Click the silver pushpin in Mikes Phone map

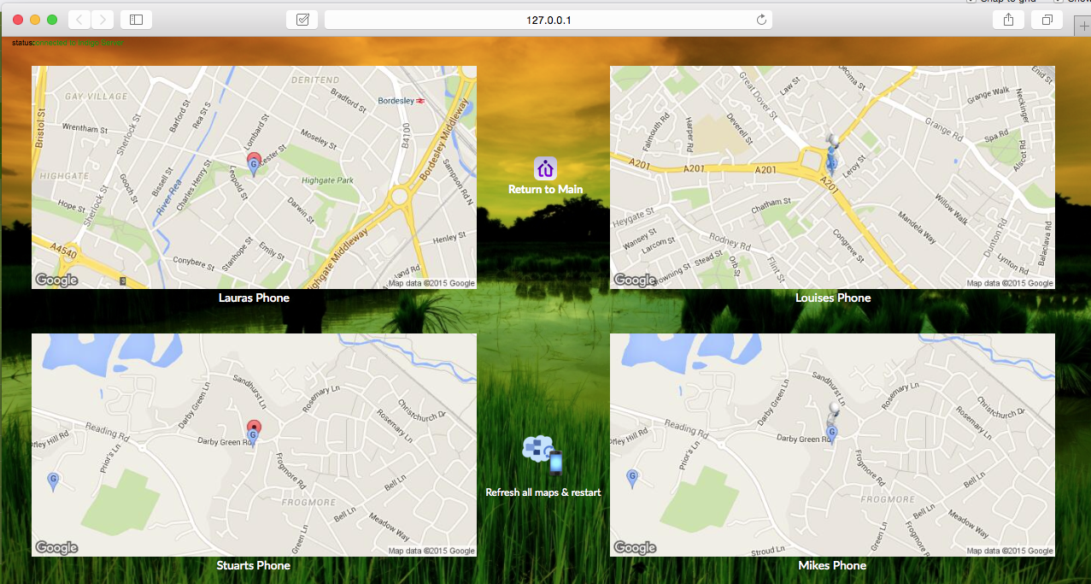pyautogui.click(x=834, y=410)
